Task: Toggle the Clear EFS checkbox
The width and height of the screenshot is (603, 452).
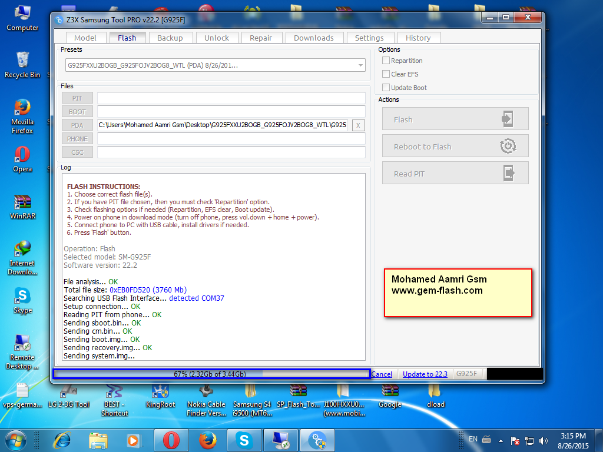Action: (x=400, y=74)
